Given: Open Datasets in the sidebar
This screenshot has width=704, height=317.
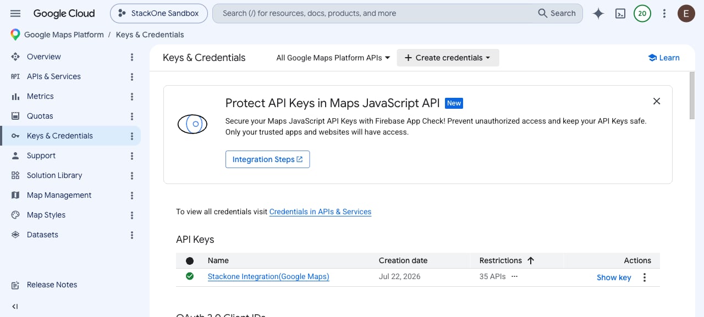Looking at the screenshot, I should [42, 235].
